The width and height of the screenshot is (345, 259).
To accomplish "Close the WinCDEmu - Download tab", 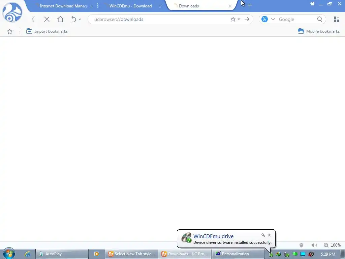I will (x=161, y=6).
